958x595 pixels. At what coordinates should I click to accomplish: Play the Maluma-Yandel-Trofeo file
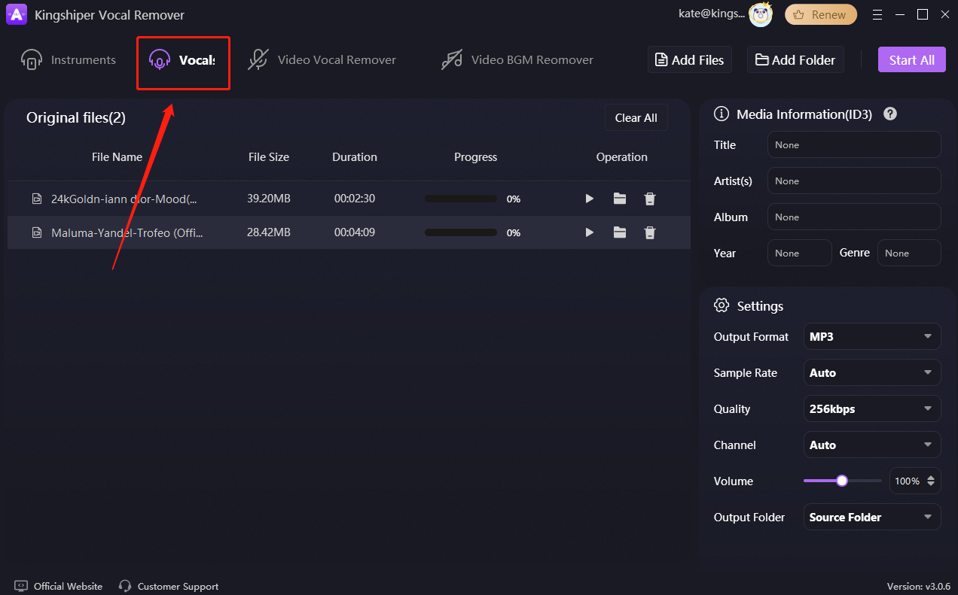coord(590,232)
